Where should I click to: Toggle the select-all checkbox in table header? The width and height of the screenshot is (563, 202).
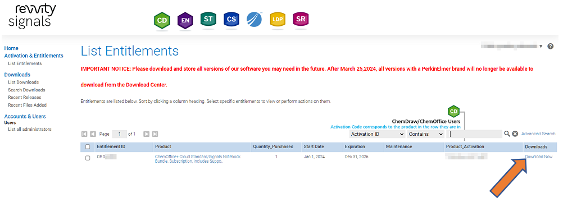point(88,147)
